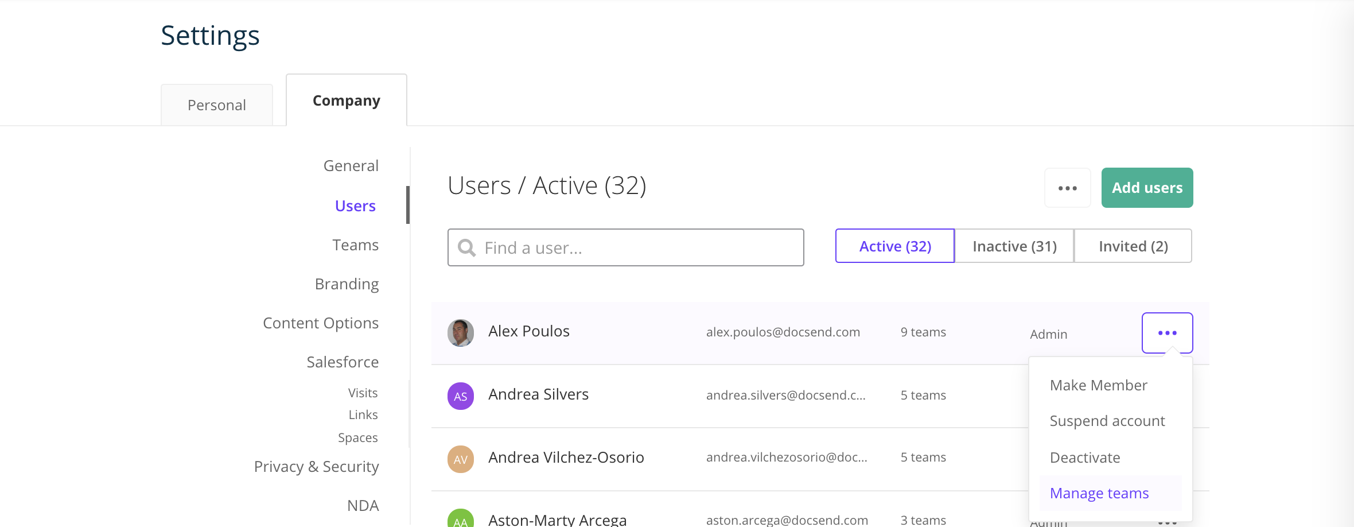
Task: Click Andrea Vilchez-Osorio name
Action: (566, 458)
